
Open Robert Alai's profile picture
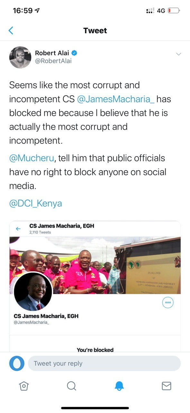coord(20,57)
